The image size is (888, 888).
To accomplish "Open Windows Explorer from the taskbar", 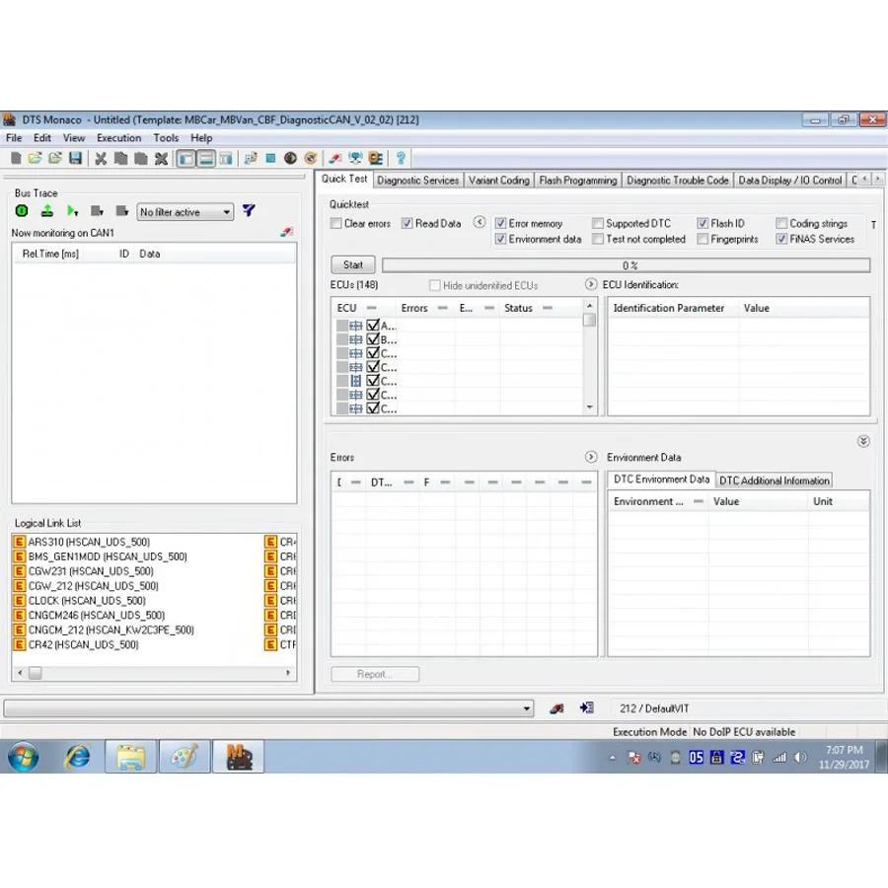I will (x=131, y=757).
